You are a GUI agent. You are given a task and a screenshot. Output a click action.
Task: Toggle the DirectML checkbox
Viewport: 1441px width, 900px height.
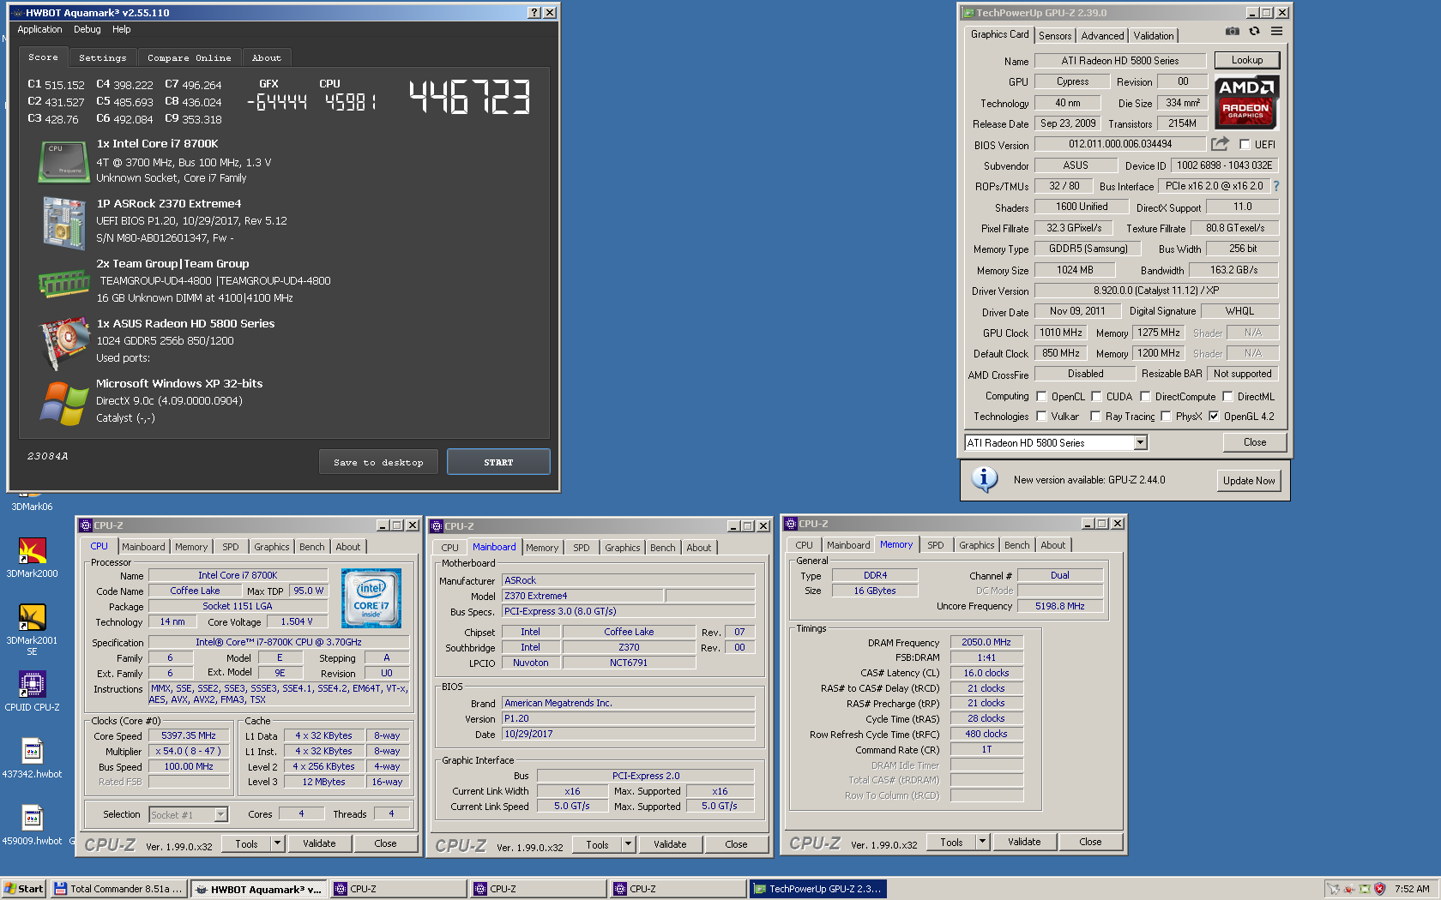1227,397
